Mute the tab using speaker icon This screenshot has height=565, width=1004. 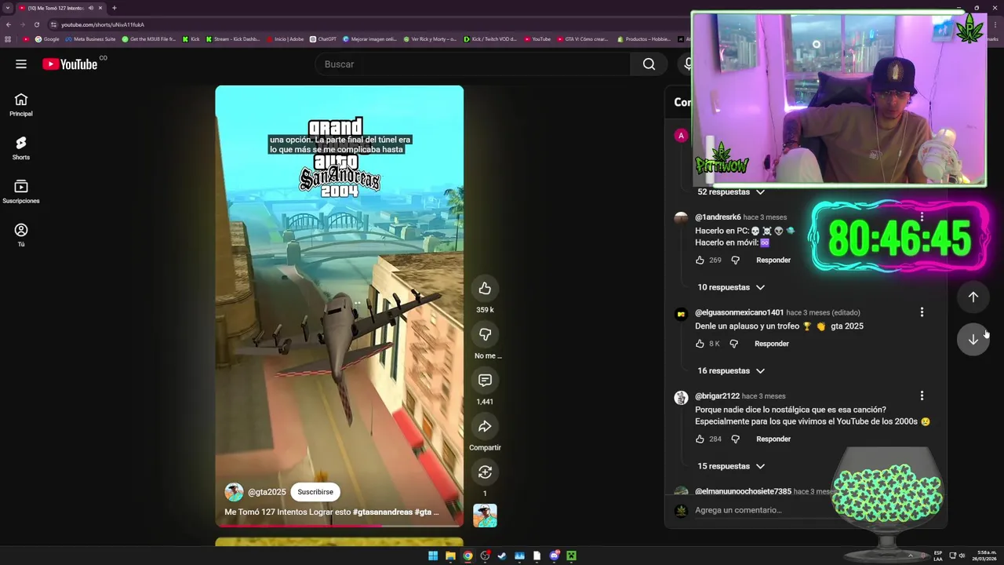pyautogui.click(x=90, y=8)
